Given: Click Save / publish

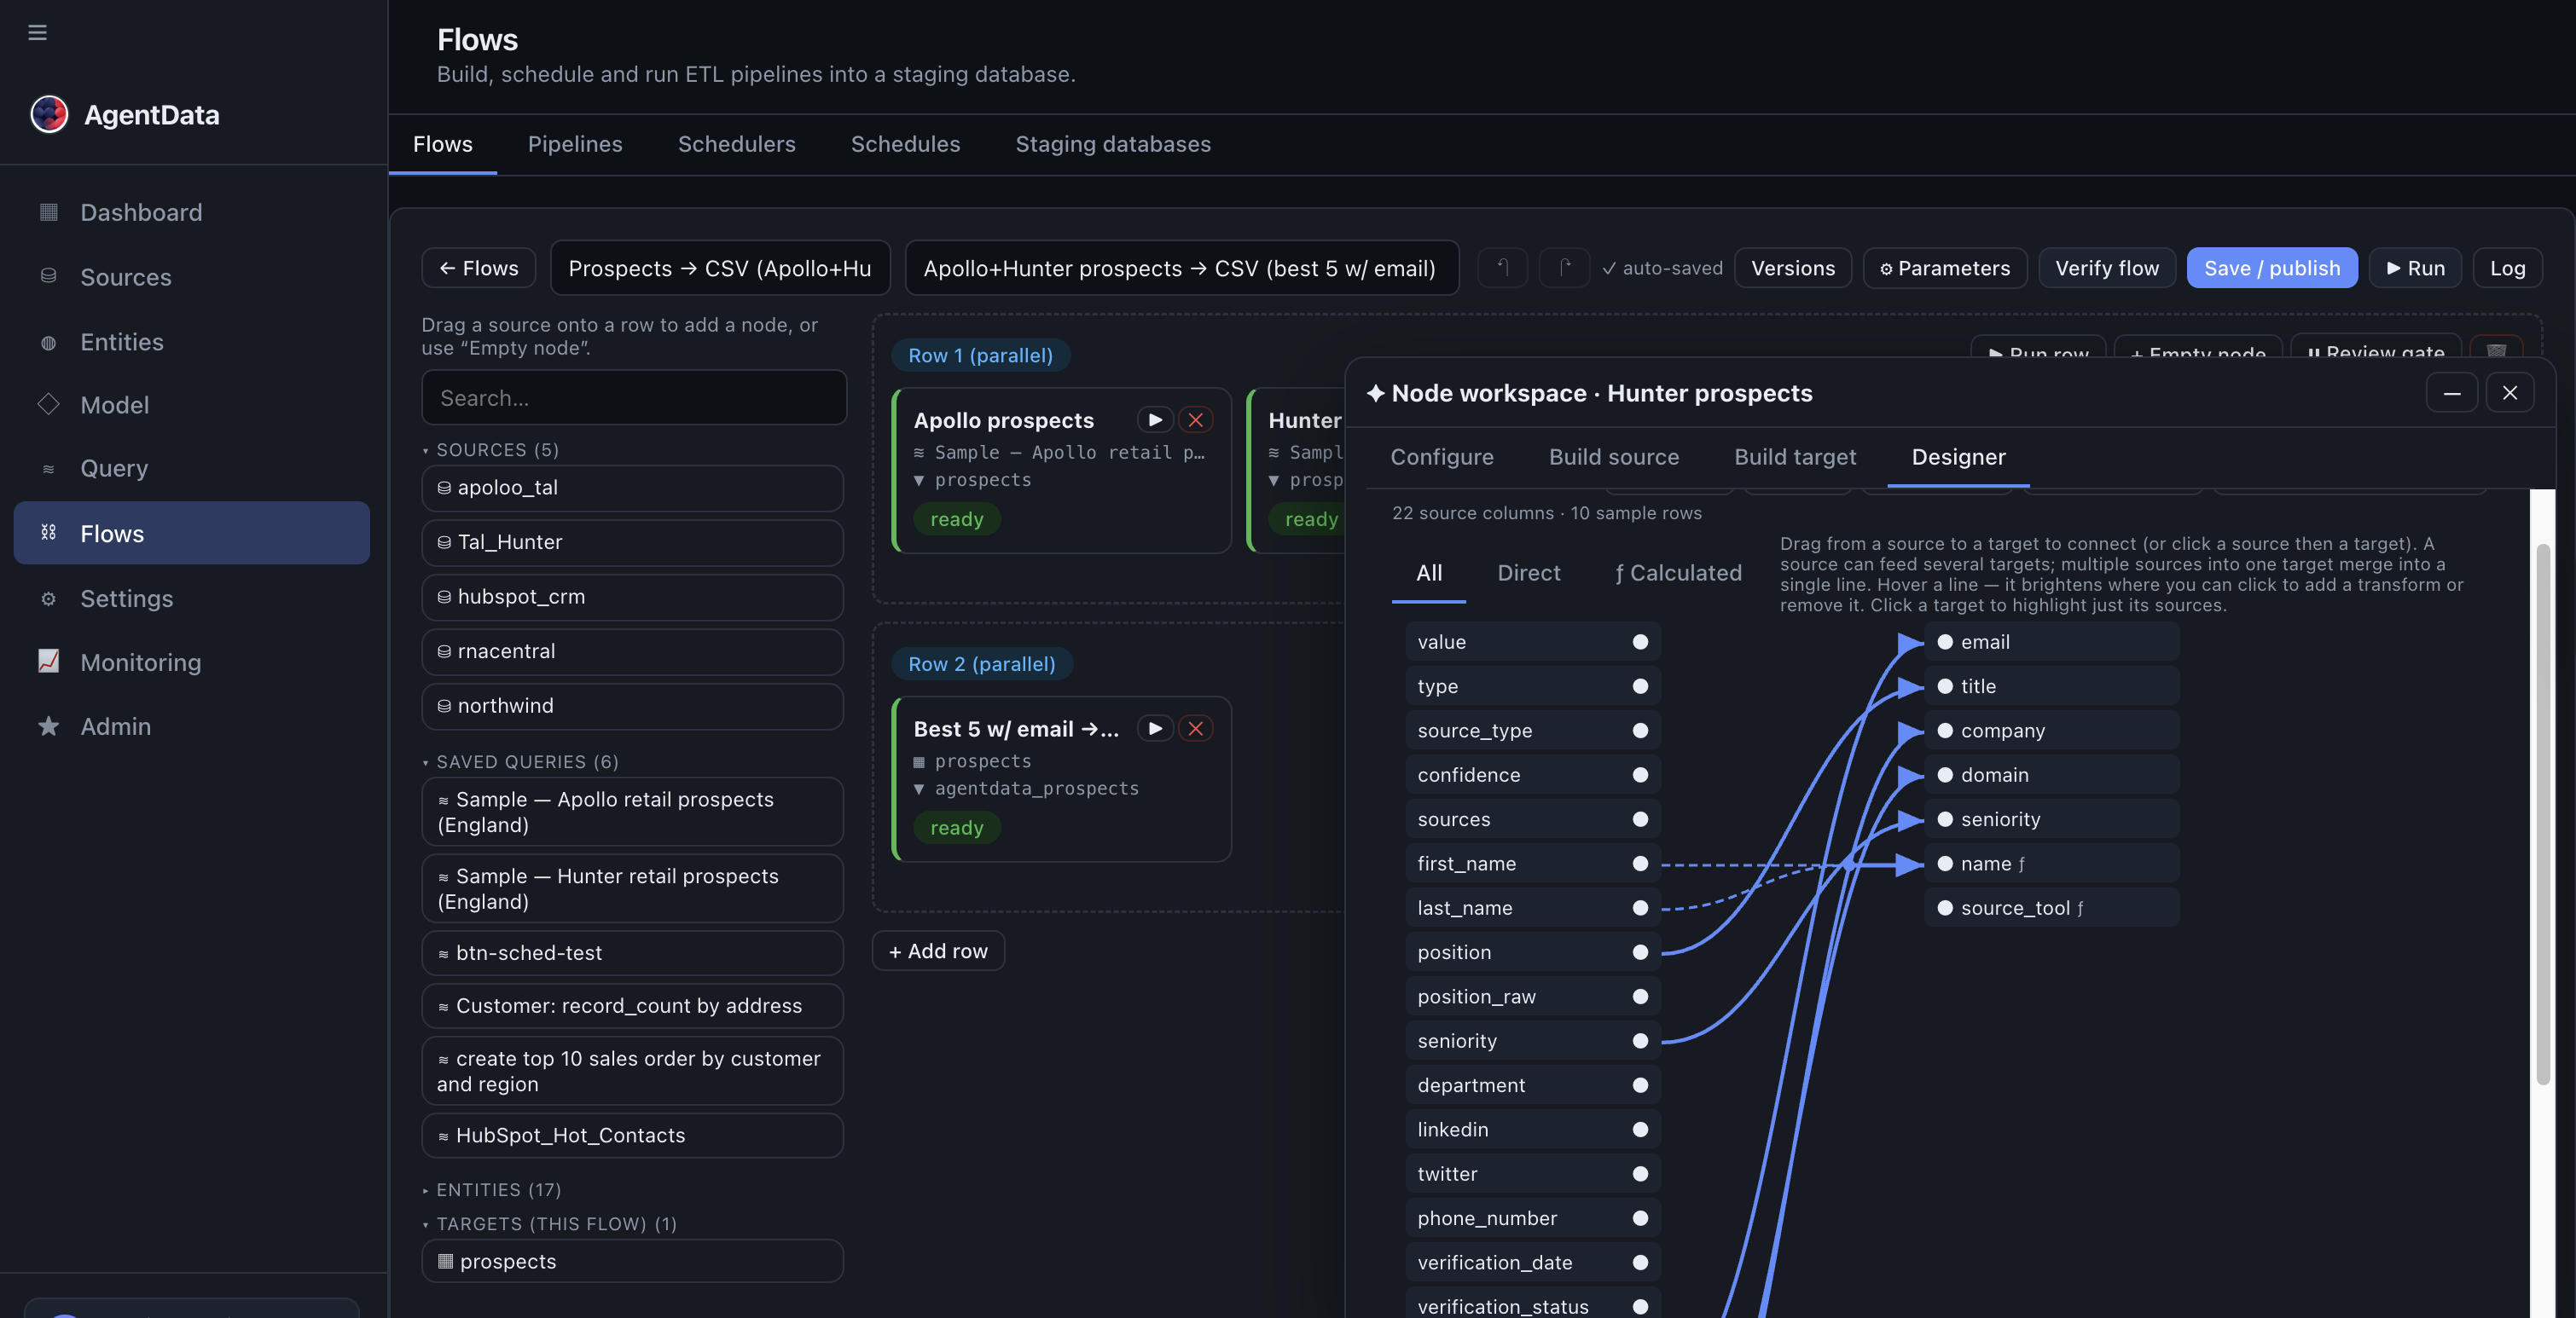Looking at the screenshot, I should (2271, 268).
